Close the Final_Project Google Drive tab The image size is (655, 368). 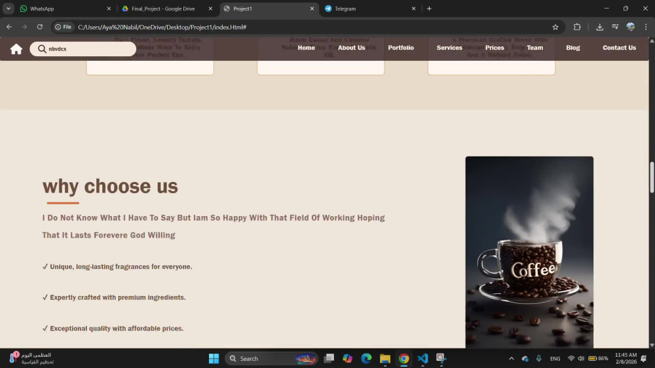(x=210, y=9)
